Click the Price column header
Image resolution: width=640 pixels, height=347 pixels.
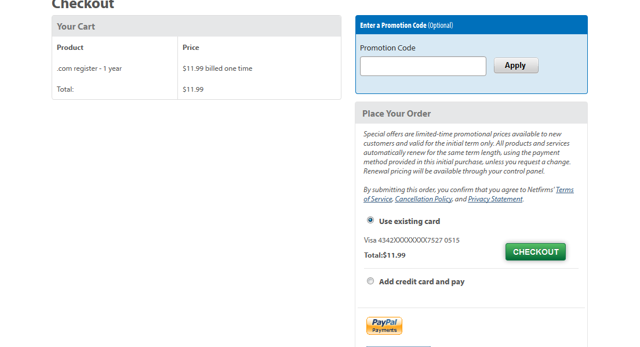point(191,48)
